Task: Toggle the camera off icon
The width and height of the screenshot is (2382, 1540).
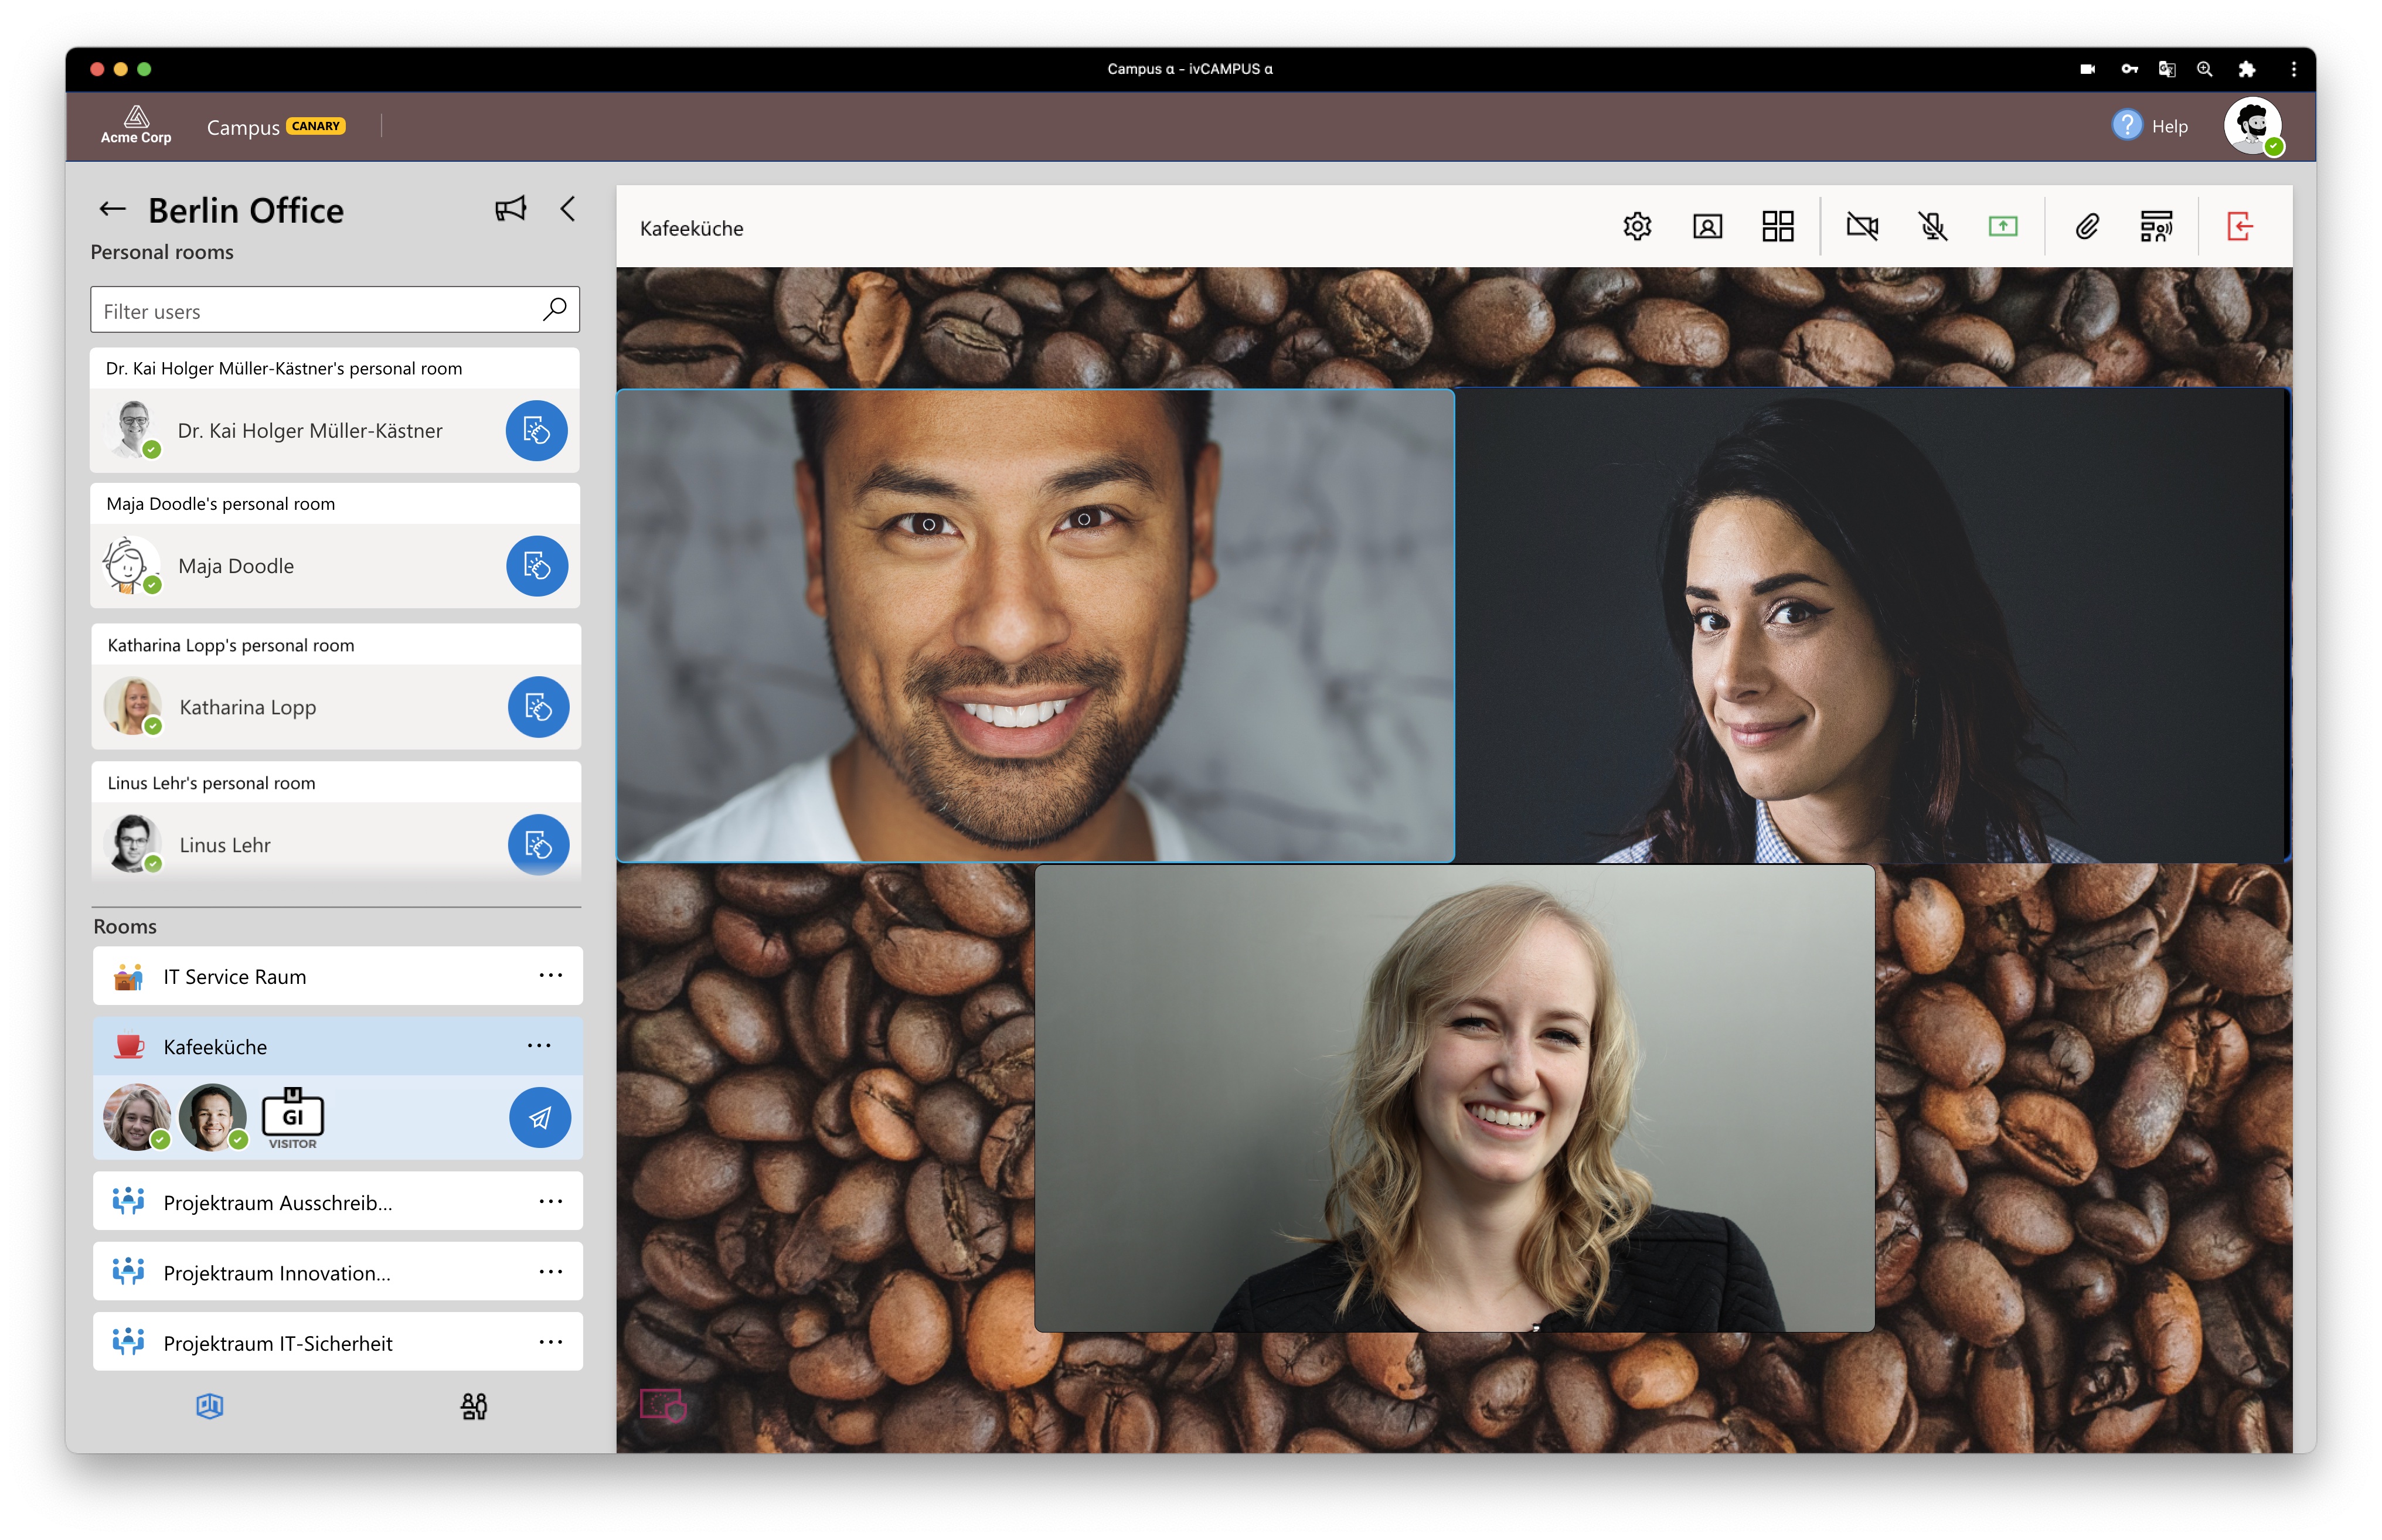Action: pos(1861,227)
